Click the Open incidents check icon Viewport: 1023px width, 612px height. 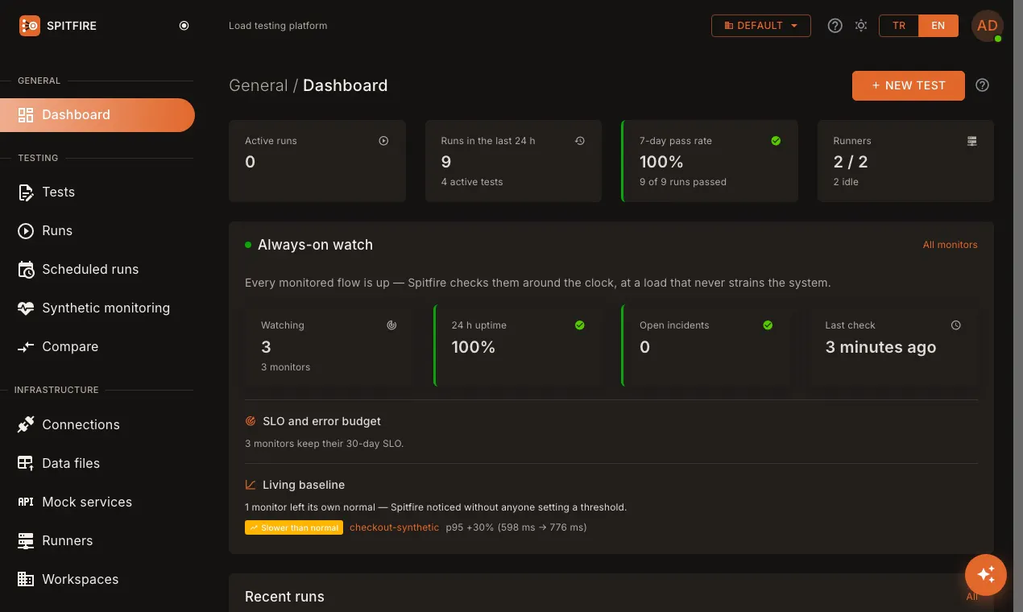[768, 325]
